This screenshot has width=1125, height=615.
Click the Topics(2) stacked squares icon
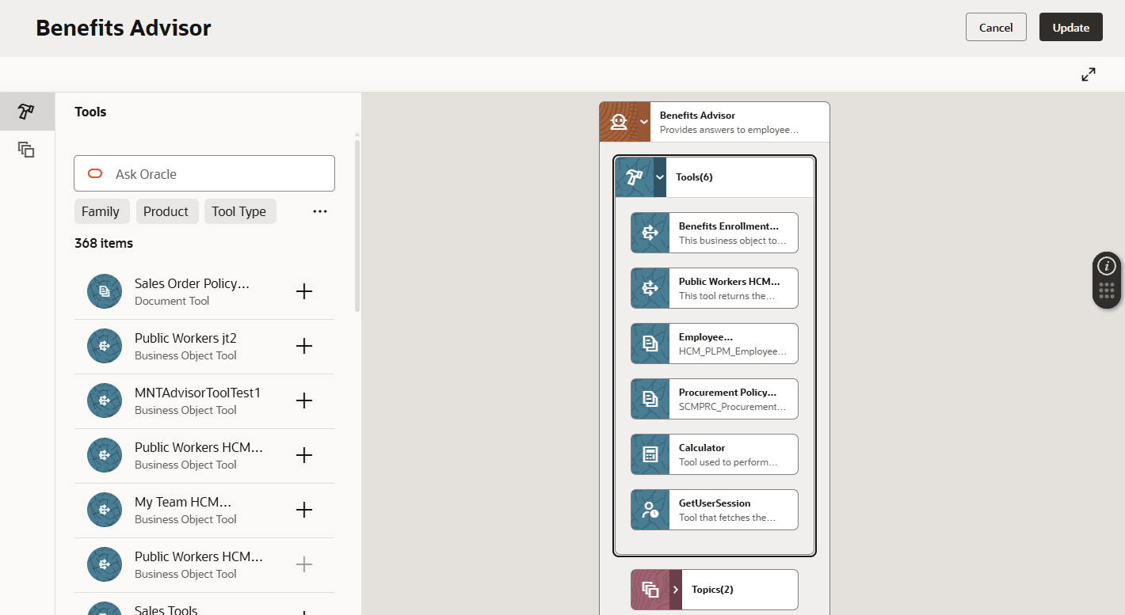[650, 590]
